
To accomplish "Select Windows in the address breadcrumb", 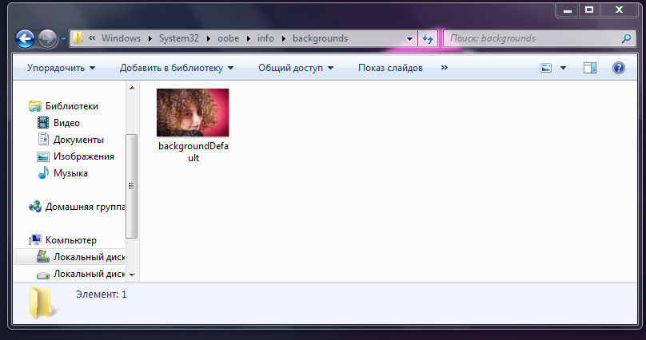I will [121, 38].
